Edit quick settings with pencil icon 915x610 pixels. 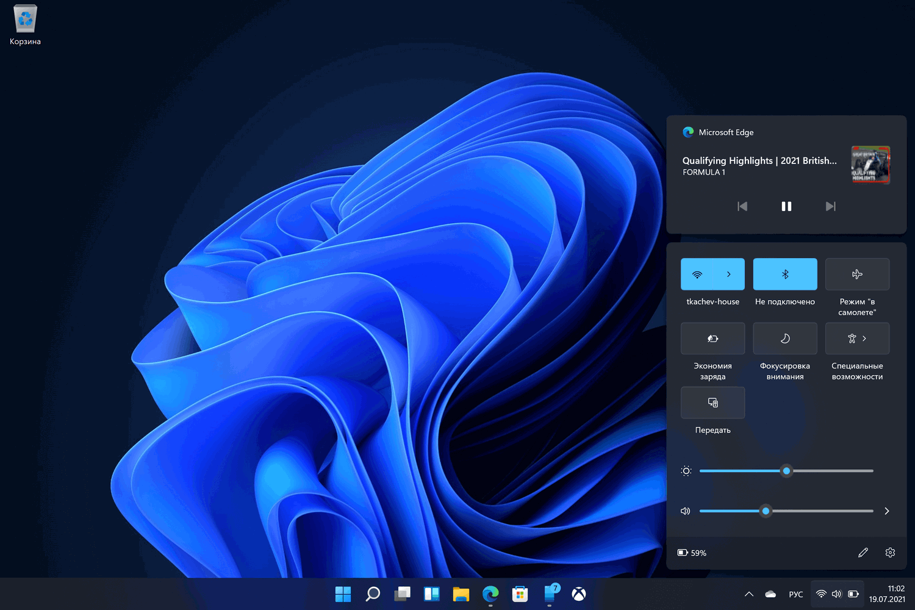point(863,553)
